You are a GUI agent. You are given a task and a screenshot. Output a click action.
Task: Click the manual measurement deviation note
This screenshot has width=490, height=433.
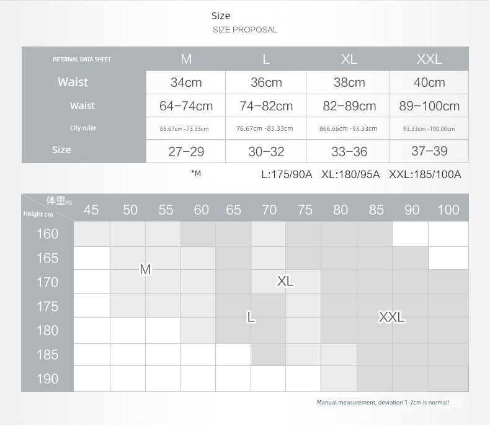[383, 403]
